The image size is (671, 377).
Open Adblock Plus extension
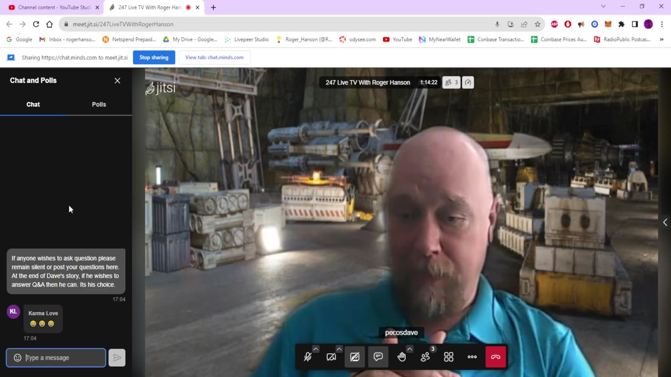coord(554,24)
